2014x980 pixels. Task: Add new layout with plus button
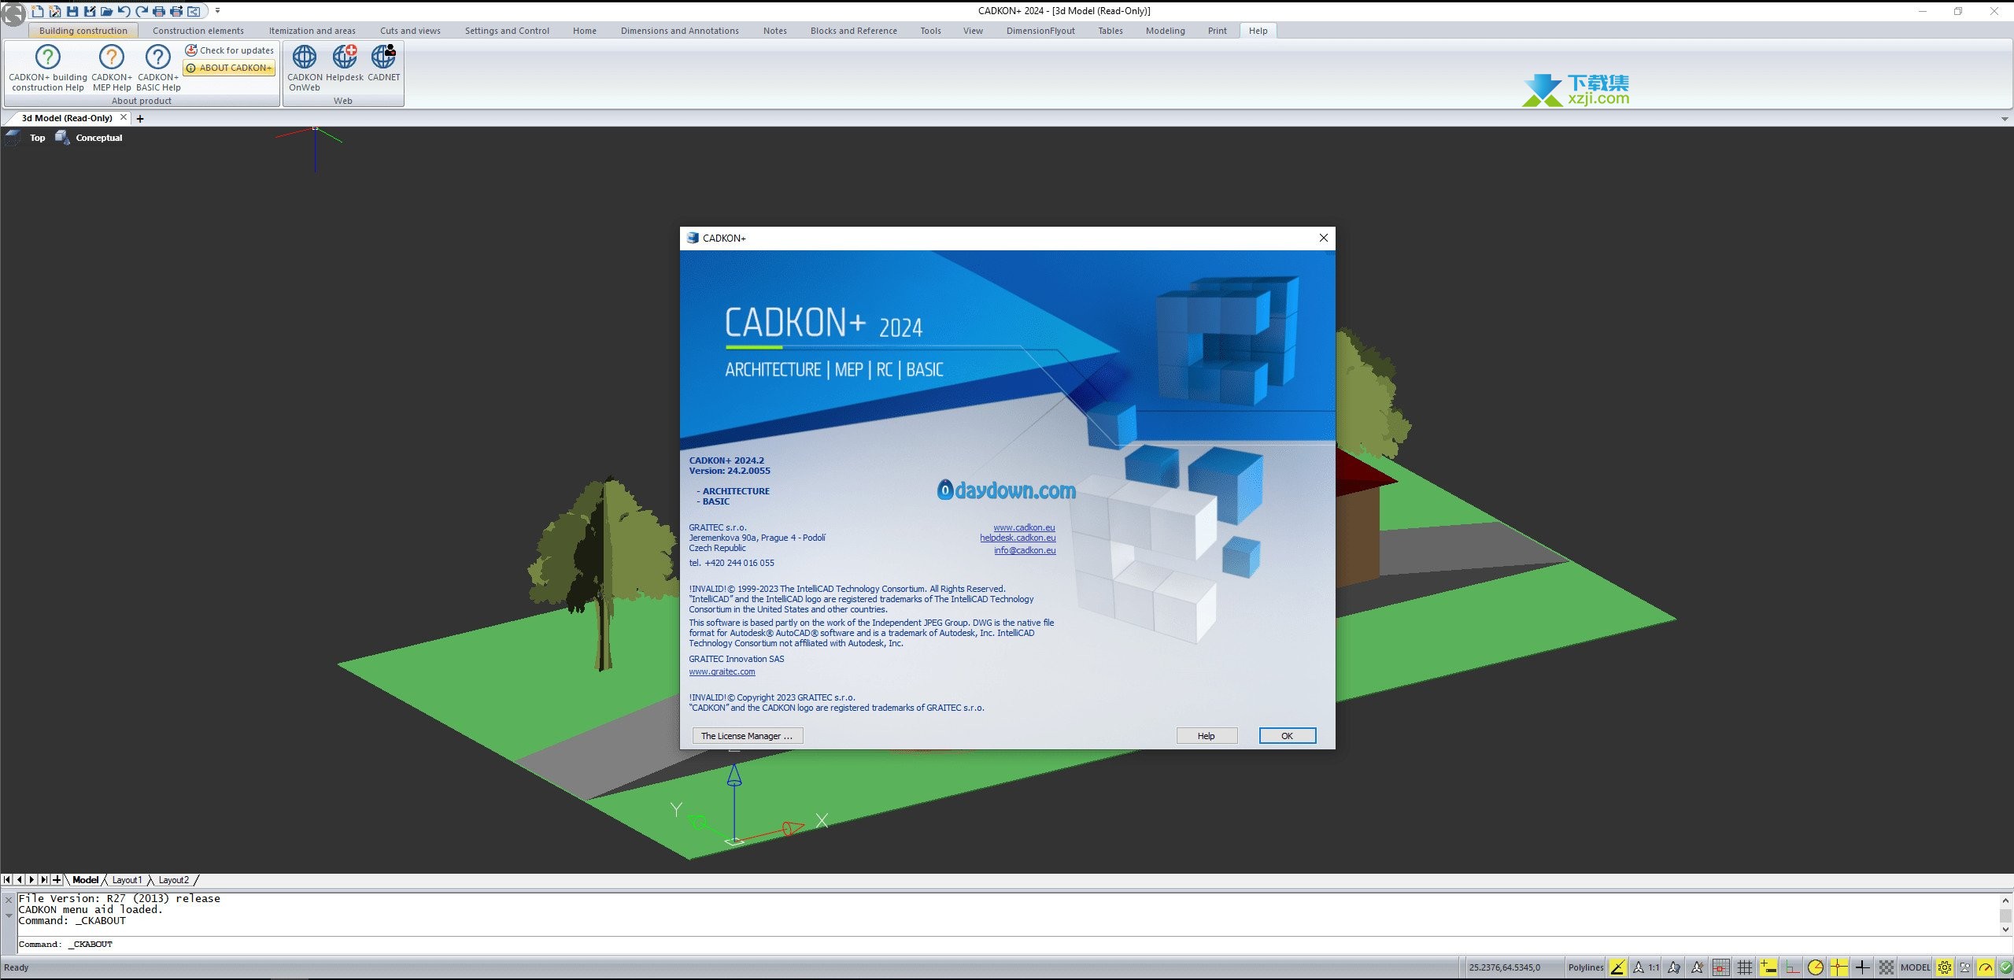pos(57,880)
